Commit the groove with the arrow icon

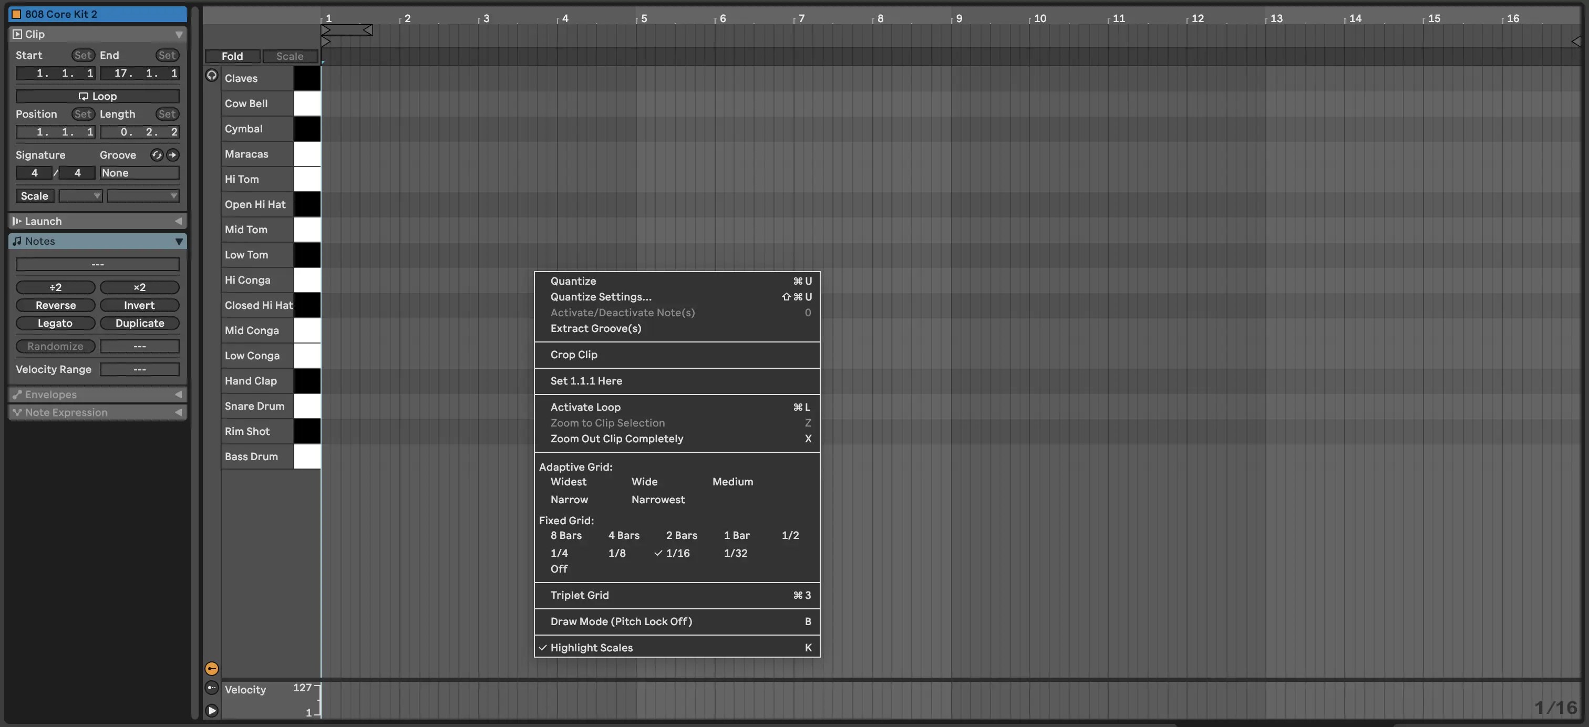[x=173, y=155]
